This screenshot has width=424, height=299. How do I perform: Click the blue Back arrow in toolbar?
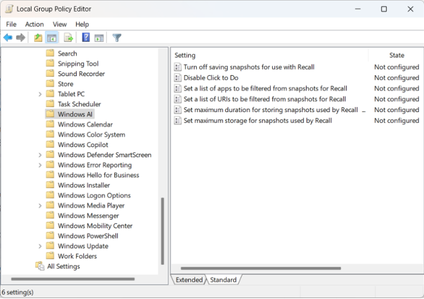(x=8, y=38)
